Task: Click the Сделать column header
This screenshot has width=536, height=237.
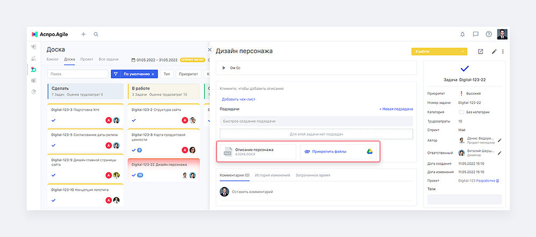Action: click(85, 91)
